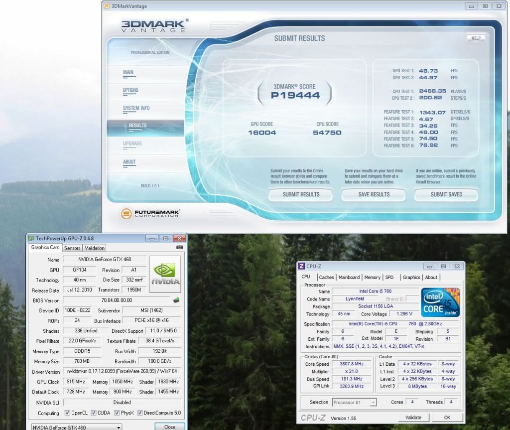Click the SUBMIT SAVED button
510x430 pixels.
point(446,195)
